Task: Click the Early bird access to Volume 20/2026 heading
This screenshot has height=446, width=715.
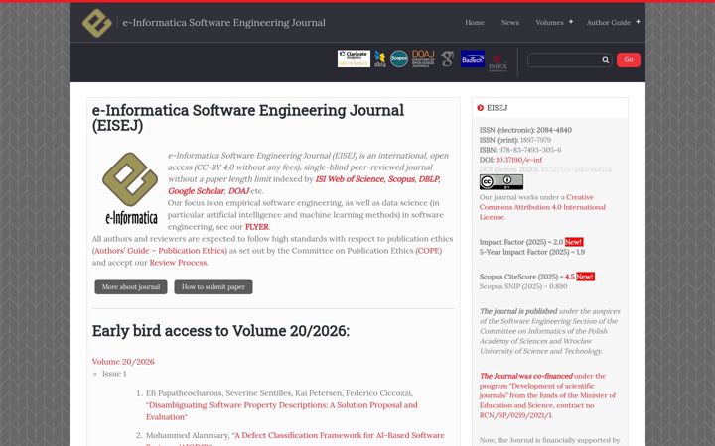Action: (220, 331)
